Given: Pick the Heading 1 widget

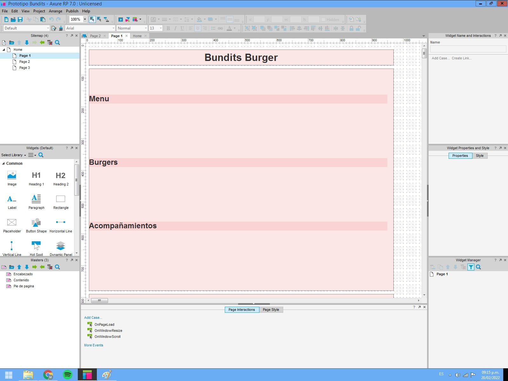Looking at the screenshot, I should (36, 178).
